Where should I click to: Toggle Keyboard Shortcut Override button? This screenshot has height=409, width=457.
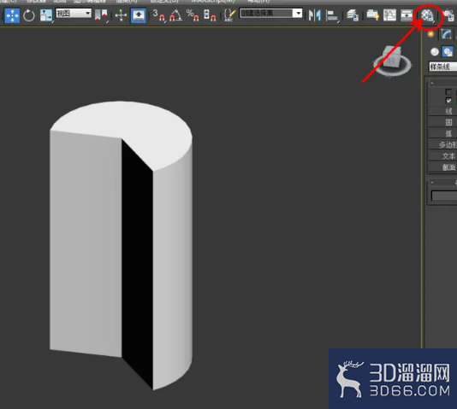coord(139,15)
